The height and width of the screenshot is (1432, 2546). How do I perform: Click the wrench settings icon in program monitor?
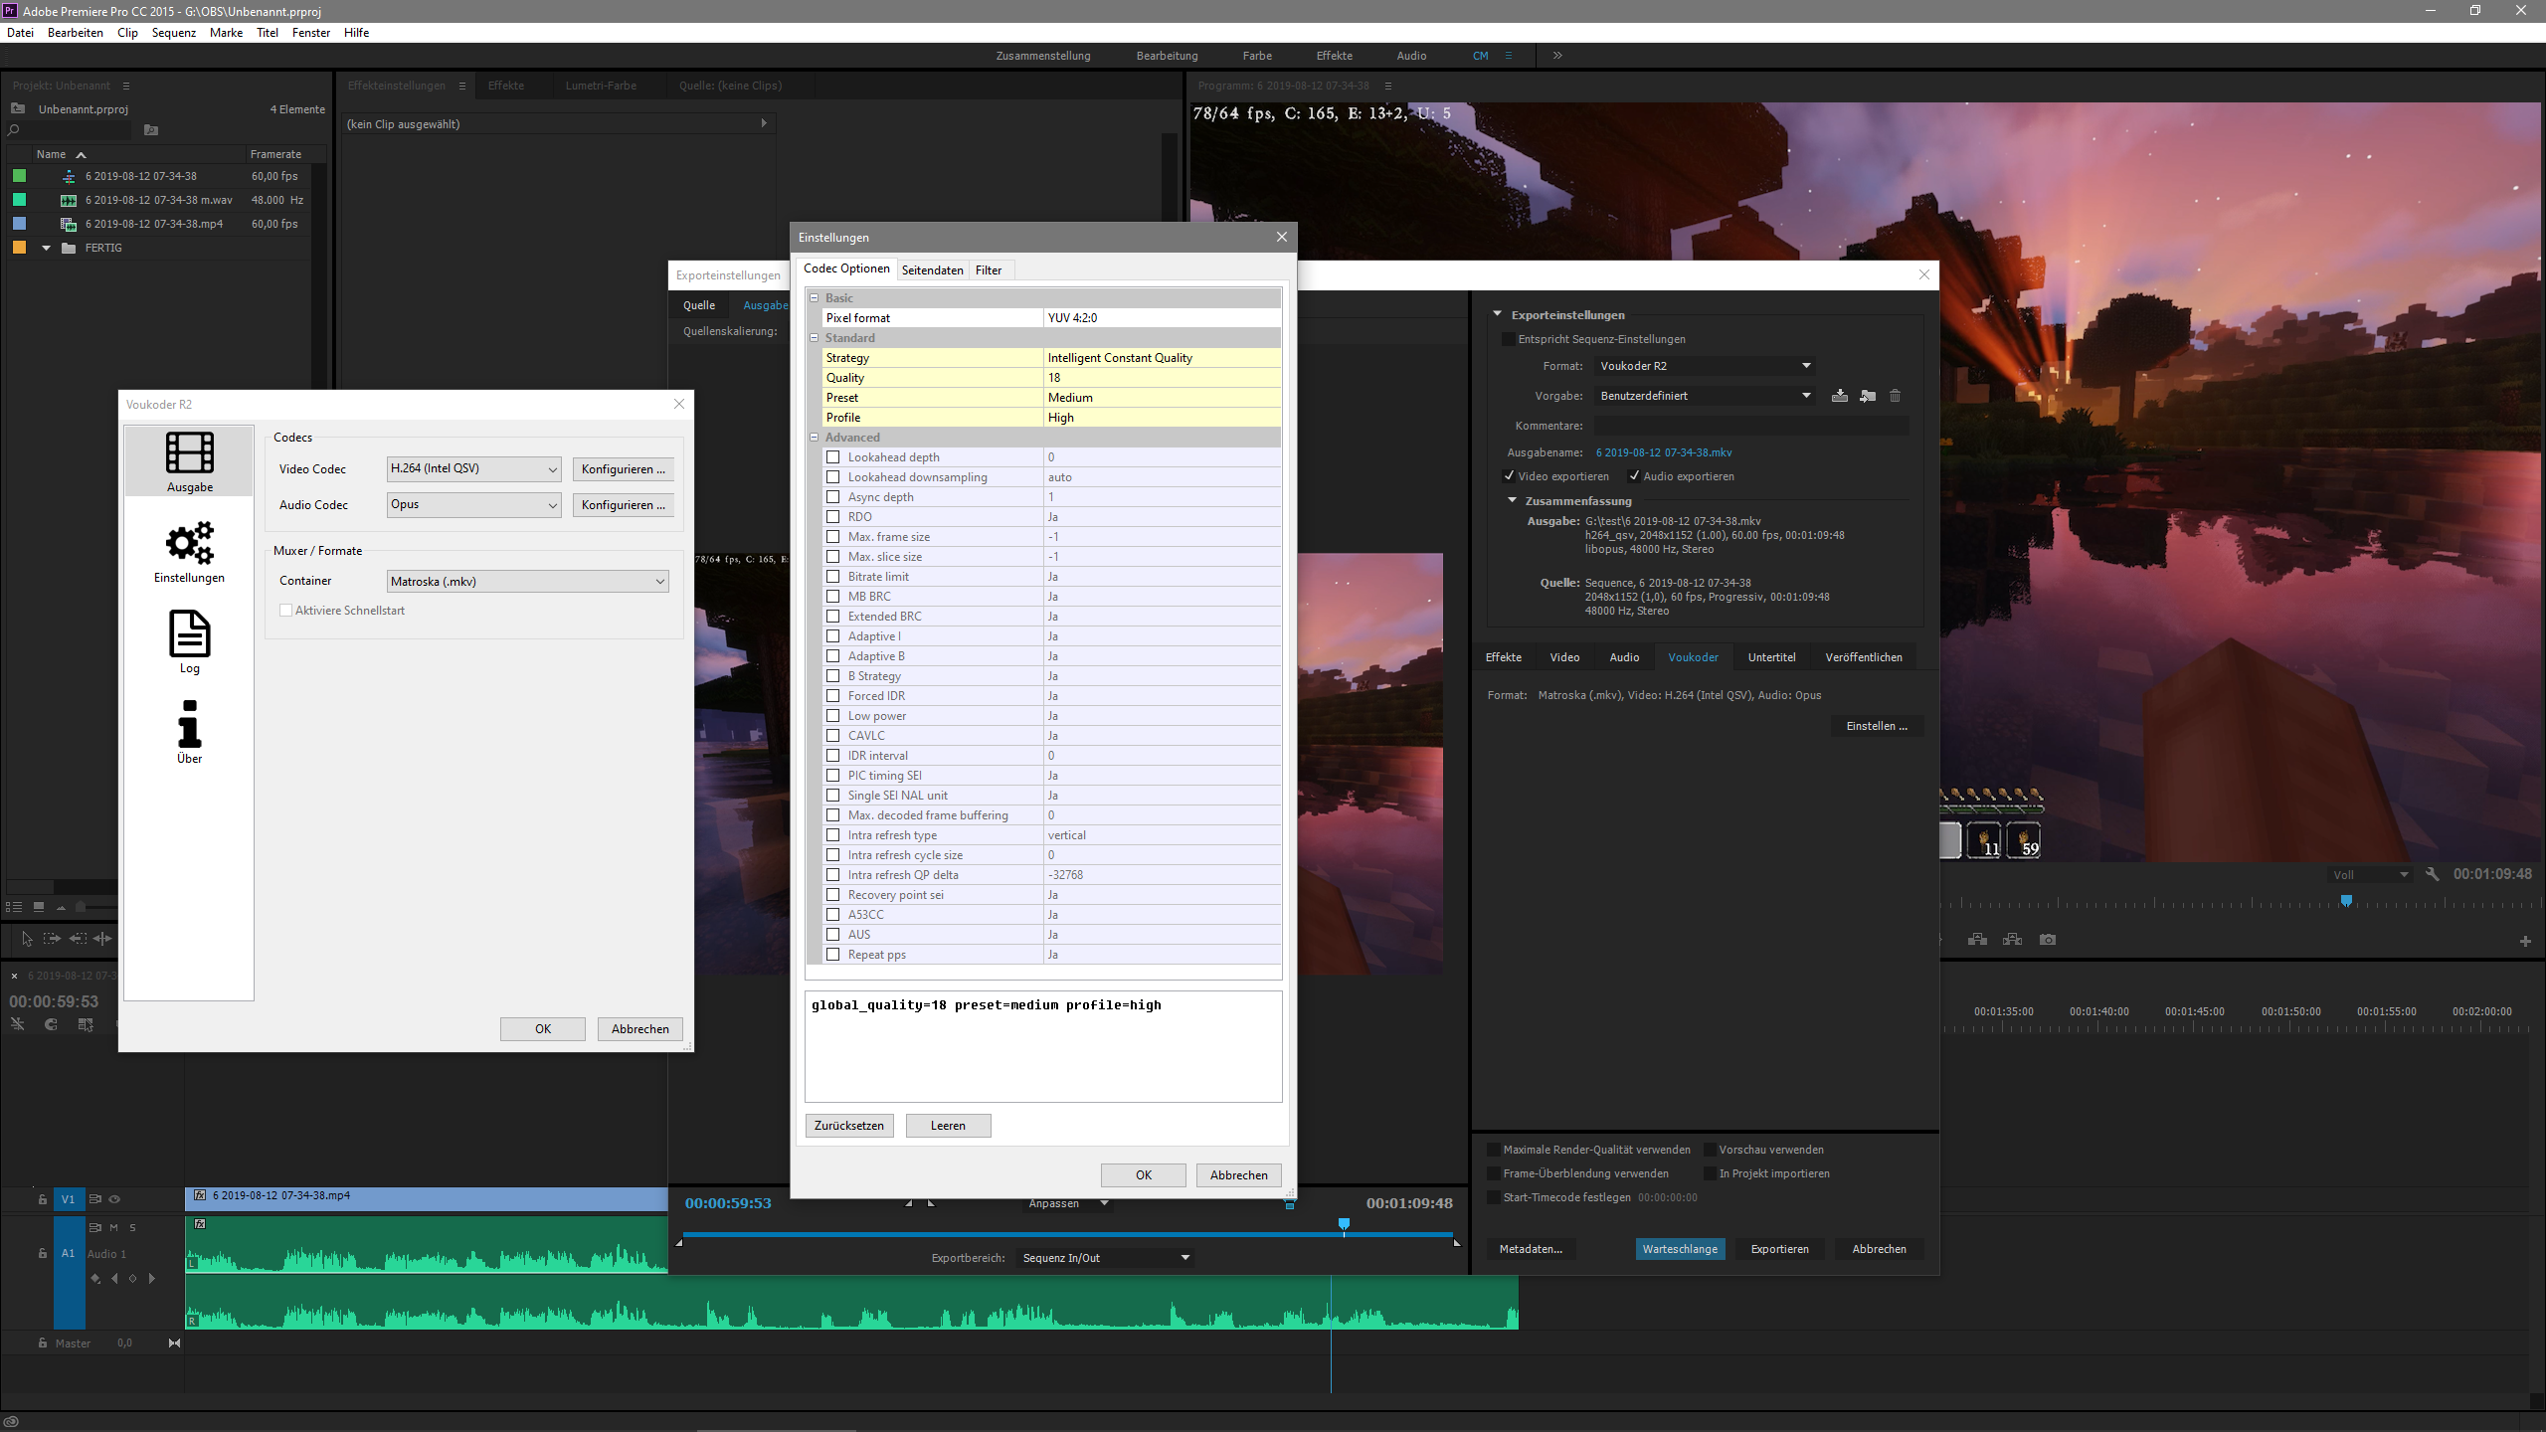pyautogui.click(x=2432, y=874)
